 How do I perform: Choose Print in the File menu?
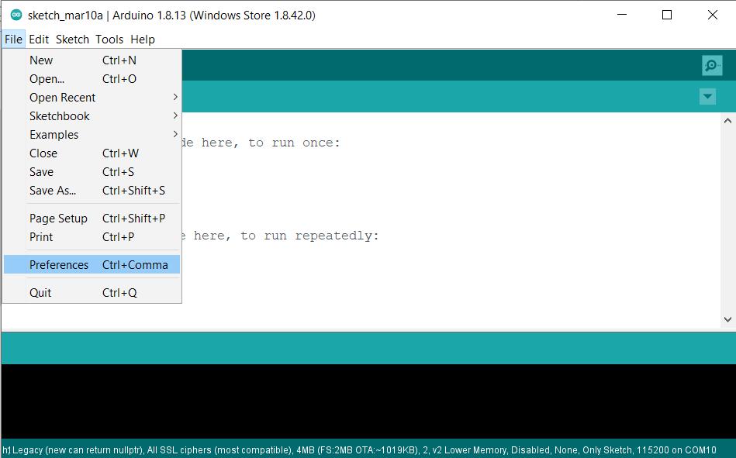[92, 237]
